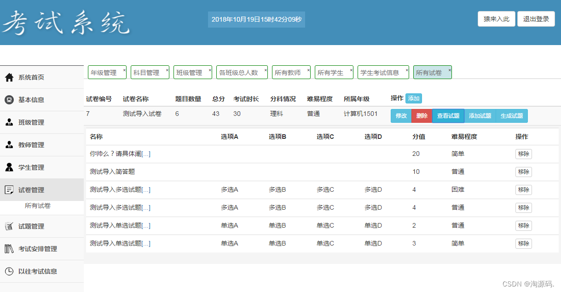This screenshot has width=561, height=292.
Task: Click 修改 for the 测试导入试卷 row
Action: click(401, 116)
